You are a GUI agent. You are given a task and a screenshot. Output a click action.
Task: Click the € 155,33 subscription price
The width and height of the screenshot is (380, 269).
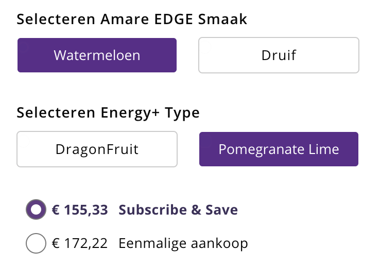tap(80, 210)
